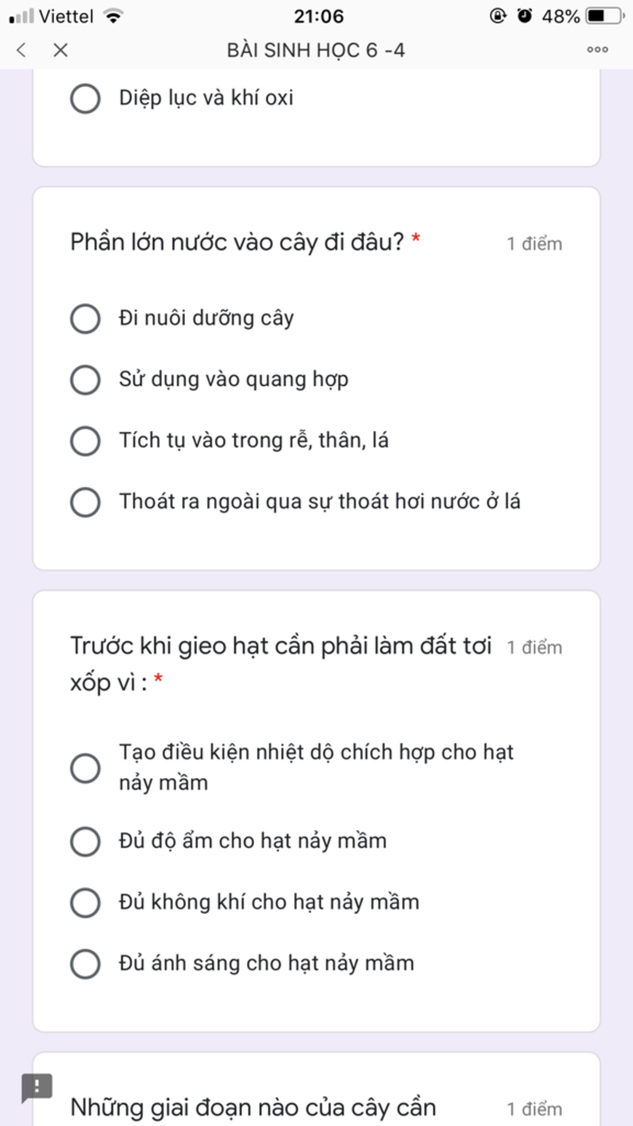This screenshot has width=633, height=1126.
Task: Tap the rotation lock status icon
Action: click(x=498, y=16)
